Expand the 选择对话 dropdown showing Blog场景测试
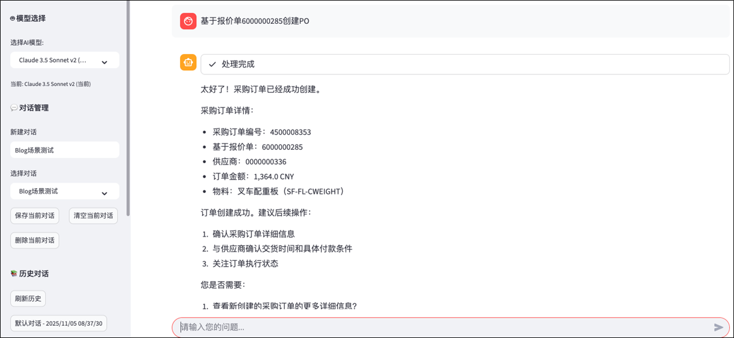This screenshot has width=734, height=338. (x=105, y=192)
